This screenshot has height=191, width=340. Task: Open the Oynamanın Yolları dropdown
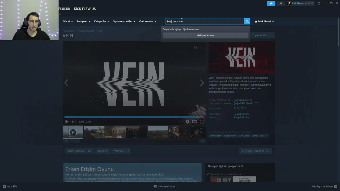pos(124,21)
